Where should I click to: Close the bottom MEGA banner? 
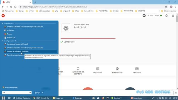point(176,93)
